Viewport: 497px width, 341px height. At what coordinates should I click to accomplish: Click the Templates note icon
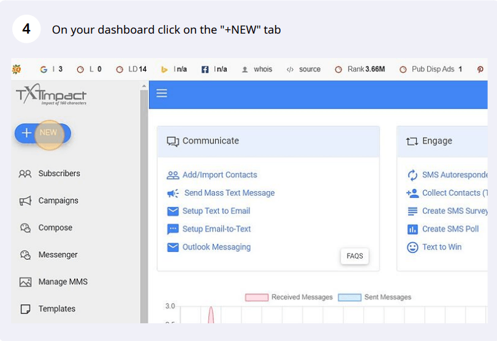tap(25, 309)
